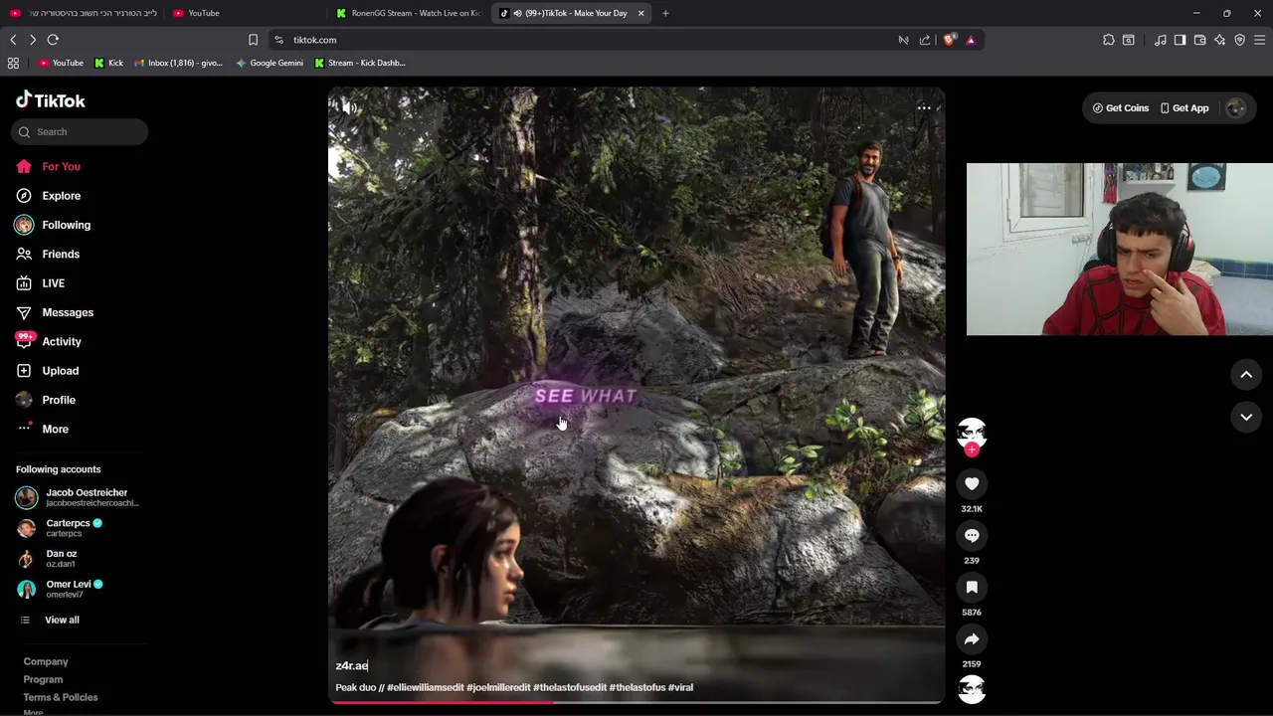Click the #thelastofus hashtag
Image resolution: width=1273 pixels, height=716 pixels.
[637, 687]
